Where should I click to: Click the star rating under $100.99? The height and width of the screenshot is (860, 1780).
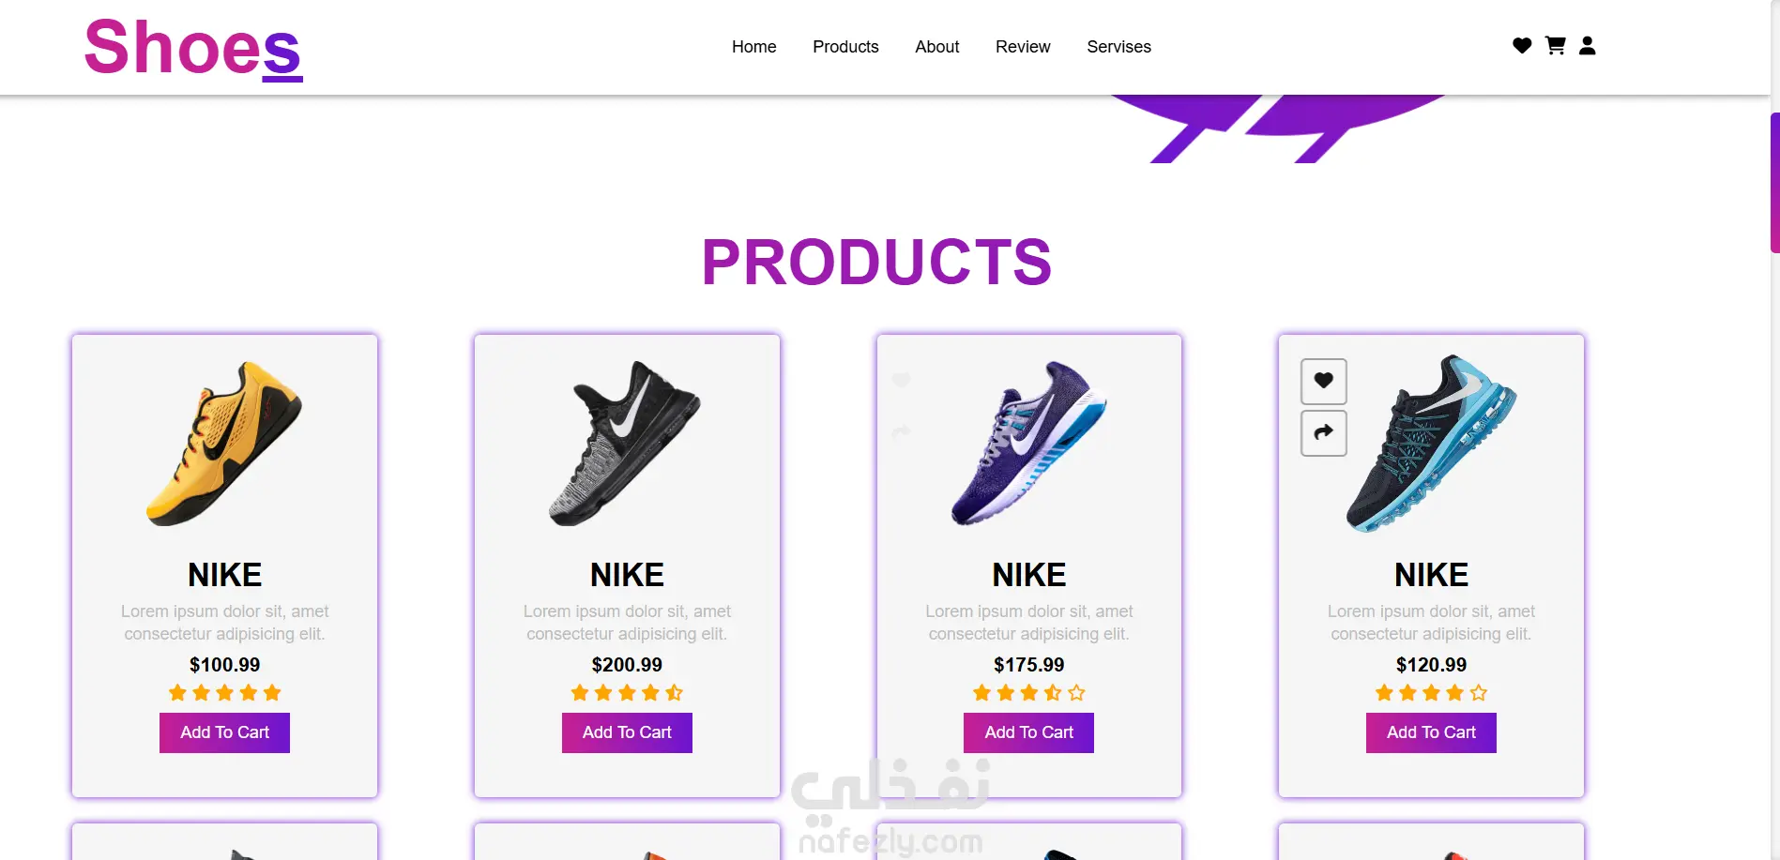coord(224,693)
